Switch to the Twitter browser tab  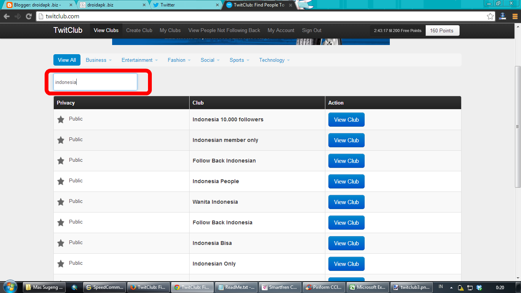[x=185, y=5]
